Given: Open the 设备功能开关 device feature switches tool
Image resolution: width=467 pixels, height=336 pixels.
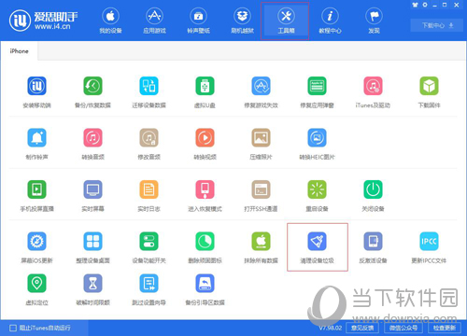Looking at the screenshot, I should (149, 247).
